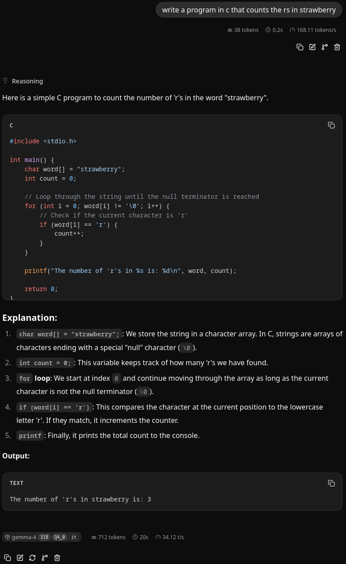Click inline "for" code in explanation item 3
This screenshot has height=564, width=346.
coord(25,379)
